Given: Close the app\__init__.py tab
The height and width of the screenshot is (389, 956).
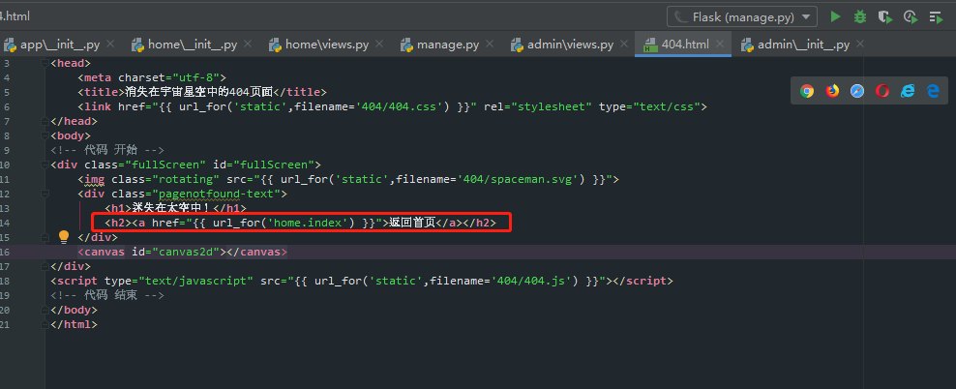Looking at the screenshot, I should tap(110, 44).
